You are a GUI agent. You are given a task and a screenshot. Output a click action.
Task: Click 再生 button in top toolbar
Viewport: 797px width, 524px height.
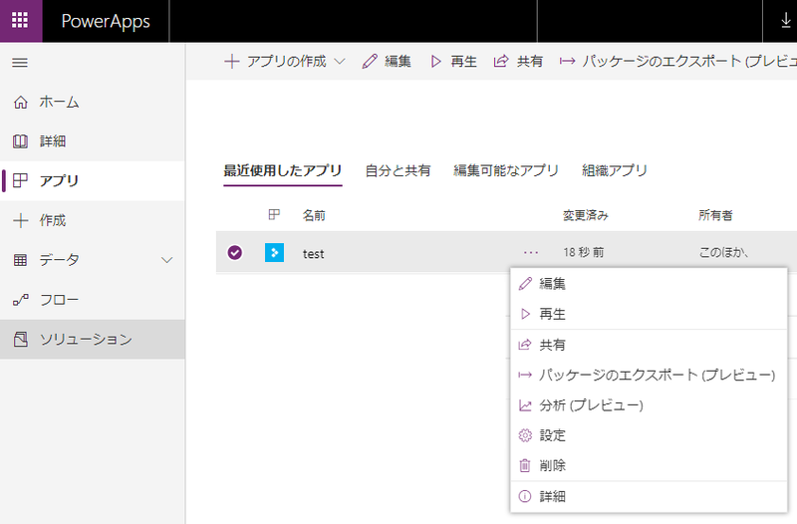tap(453, 62)
